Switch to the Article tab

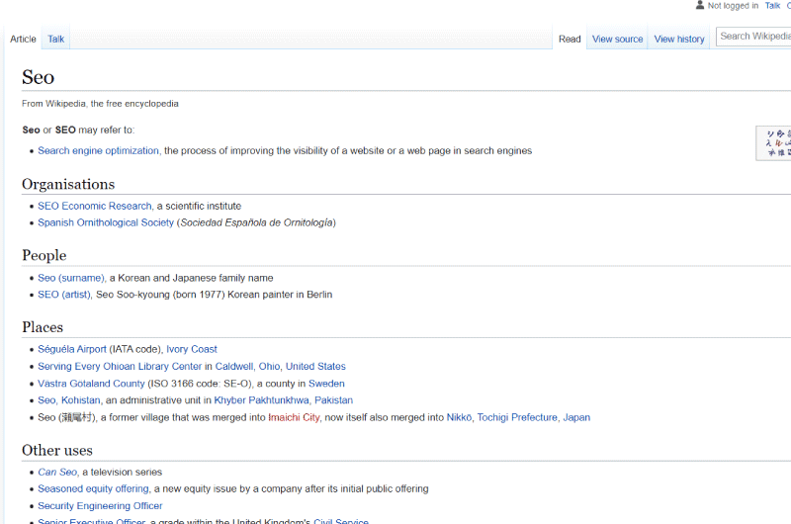point(23,39)
